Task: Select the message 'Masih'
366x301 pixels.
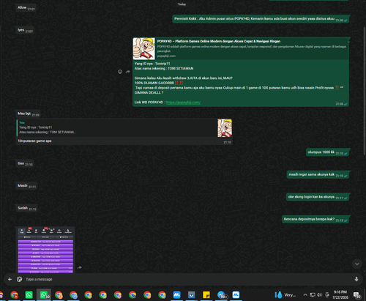Action: (x=26, y=186)
